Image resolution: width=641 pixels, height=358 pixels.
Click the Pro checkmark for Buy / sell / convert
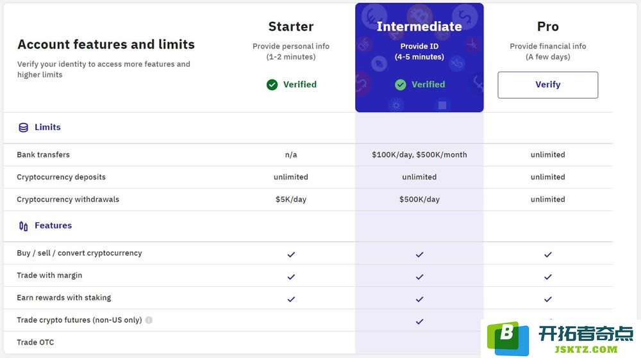pyautogui.click(x=548, y=254)
